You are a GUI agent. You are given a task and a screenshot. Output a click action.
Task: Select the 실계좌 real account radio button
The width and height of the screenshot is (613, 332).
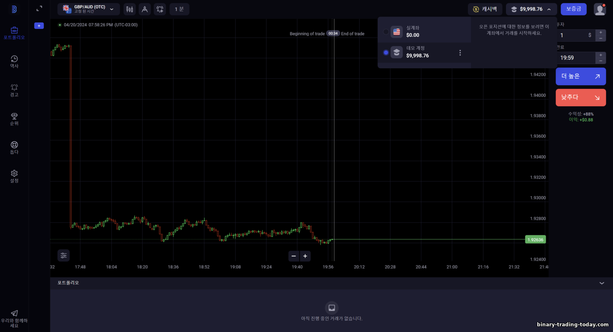point(386,31)
